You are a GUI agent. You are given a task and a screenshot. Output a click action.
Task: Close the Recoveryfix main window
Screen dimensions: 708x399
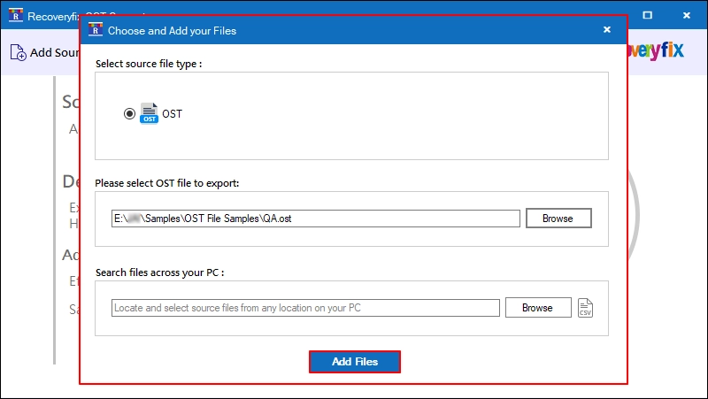click(x=687, y=15)
